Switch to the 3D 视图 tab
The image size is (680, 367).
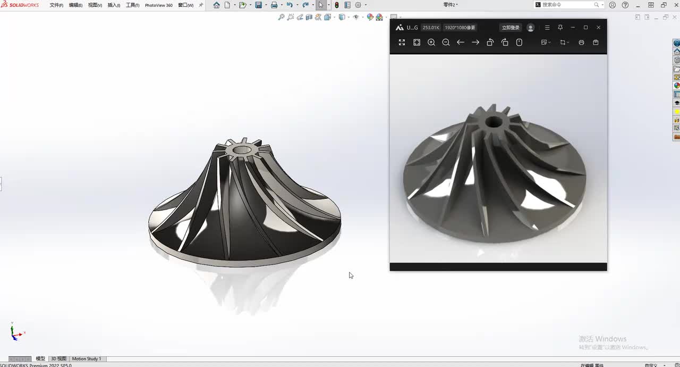[58, 358]
